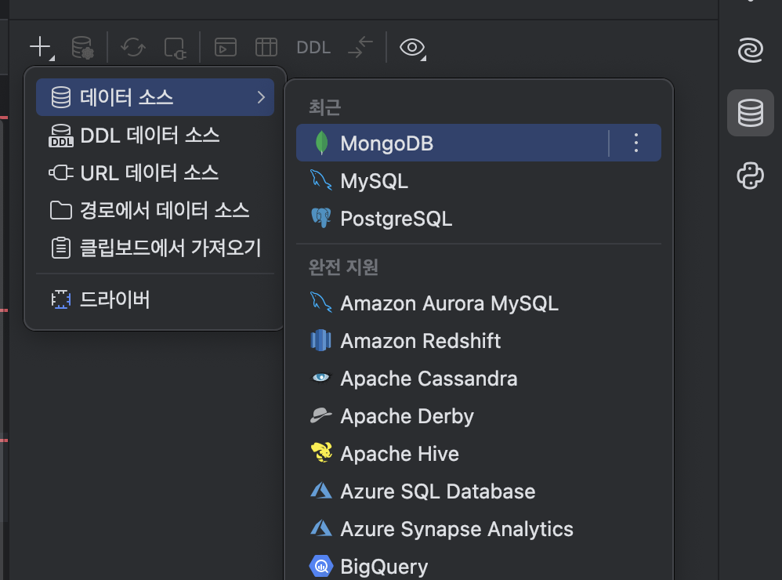Choose 드라이버 menu entry
The width and height of the screenshot is (782, 580).
[155, 299]
